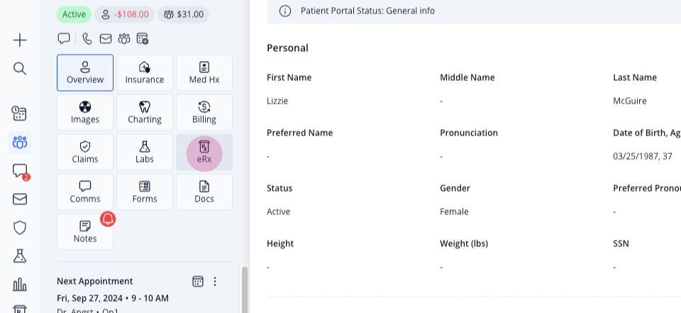Open the email envelope icon in the sidebar
The width and height of the screenshot is (681, 313).
click(x=20, y=199)
